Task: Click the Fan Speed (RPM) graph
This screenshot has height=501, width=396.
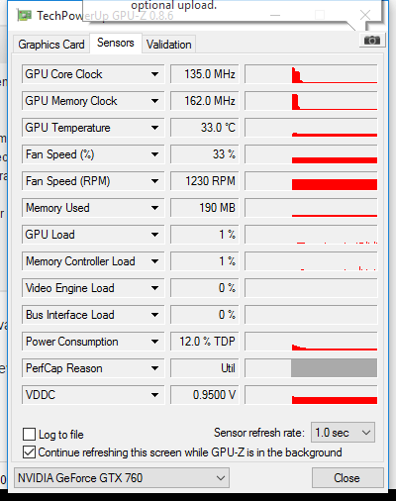Action: coord(311,181)
